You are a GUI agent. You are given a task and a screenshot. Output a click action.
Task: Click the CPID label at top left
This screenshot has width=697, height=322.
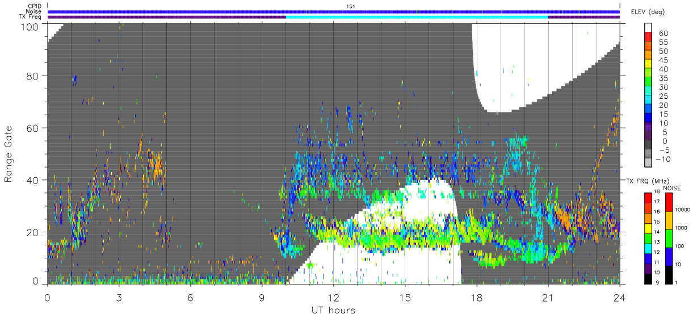point(35,6)
